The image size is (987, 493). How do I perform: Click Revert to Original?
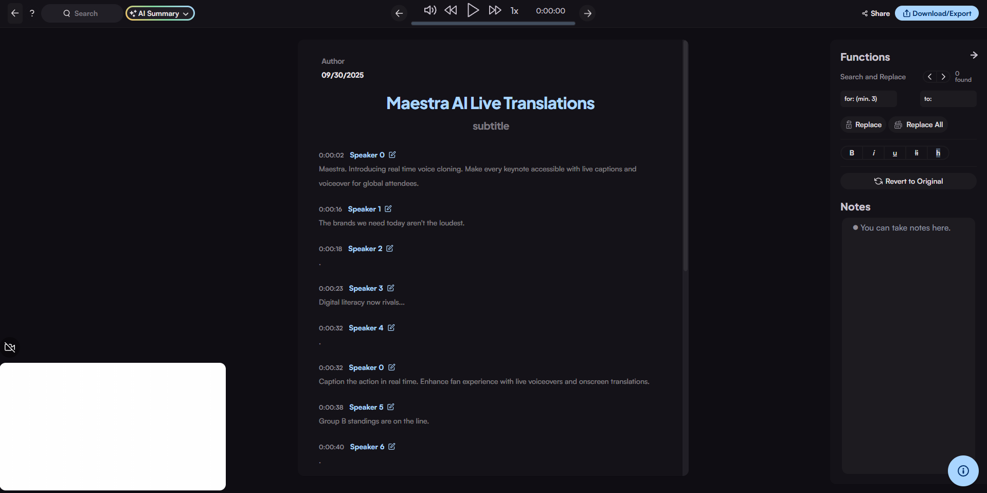(908, 181)
